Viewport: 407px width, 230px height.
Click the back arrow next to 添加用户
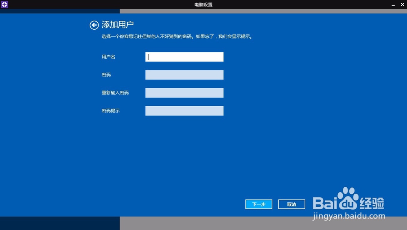94,25
